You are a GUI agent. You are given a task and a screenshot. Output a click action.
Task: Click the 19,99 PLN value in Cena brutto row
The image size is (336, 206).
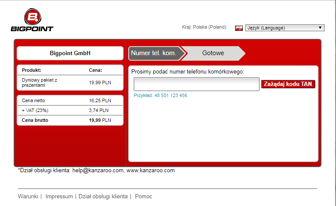pos(100,121)
